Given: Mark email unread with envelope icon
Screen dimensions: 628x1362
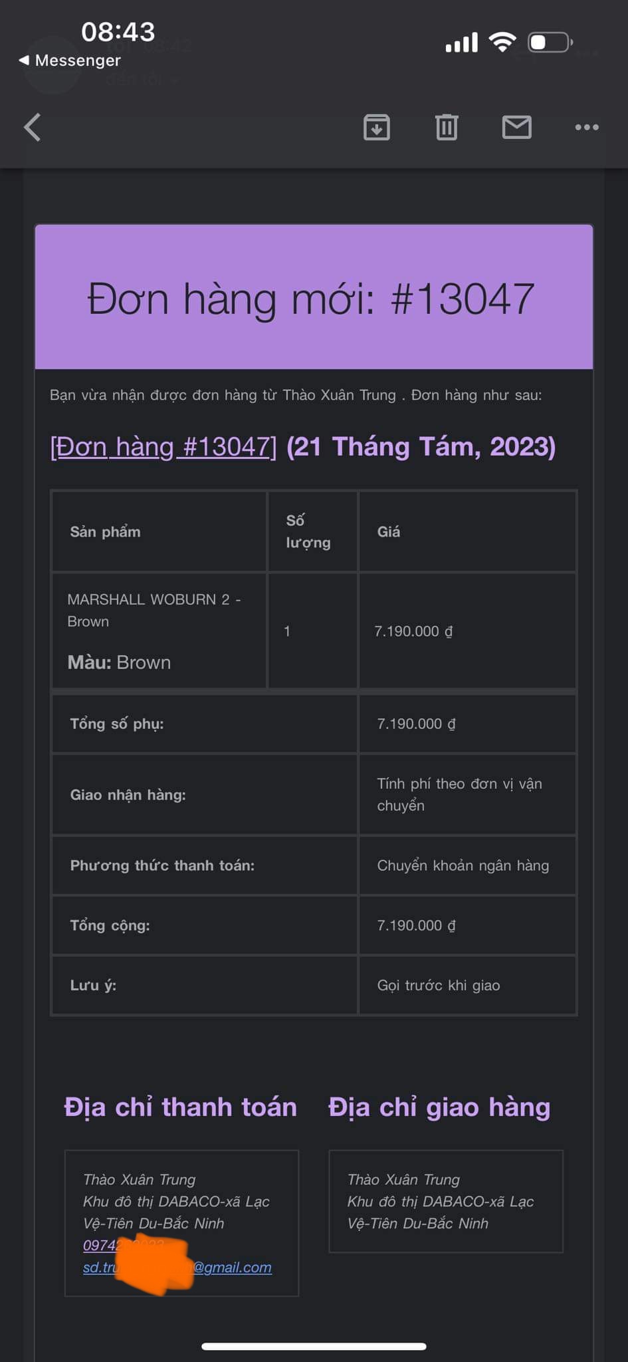Looking at the screenshot, I should [516, 127].
